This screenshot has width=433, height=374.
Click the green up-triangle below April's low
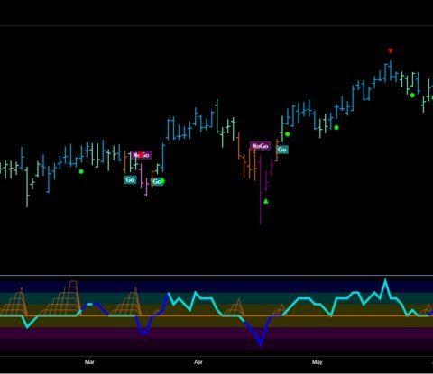click(266, 201)
